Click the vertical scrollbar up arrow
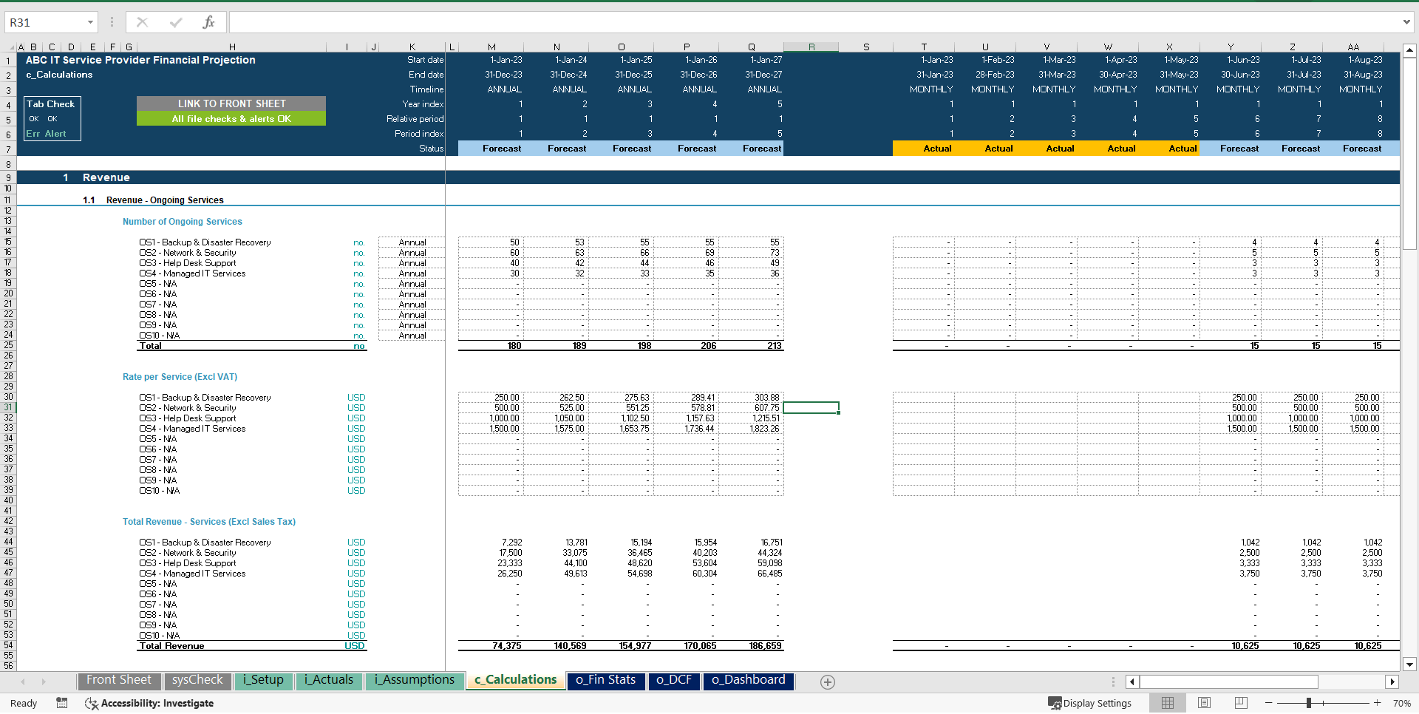This screenshot has height=714, width=1419. (x=1409, y=51)
